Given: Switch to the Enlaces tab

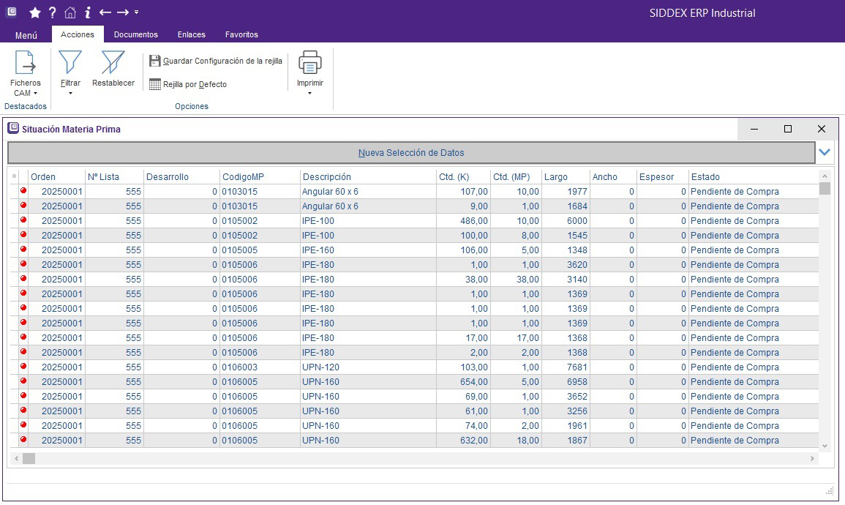Looking at the screenshot, I should click(x=192, y=34).
